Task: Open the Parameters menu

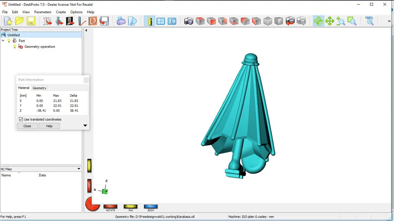Action: [43, 12]
